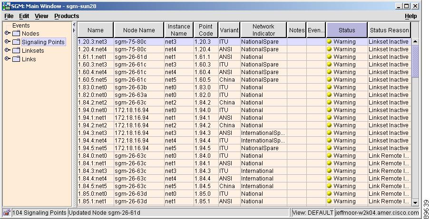Screen dimensions: 430x219
Task: Click the yellow status ball for 1.20.3:net3
Action: pos(329,42)
